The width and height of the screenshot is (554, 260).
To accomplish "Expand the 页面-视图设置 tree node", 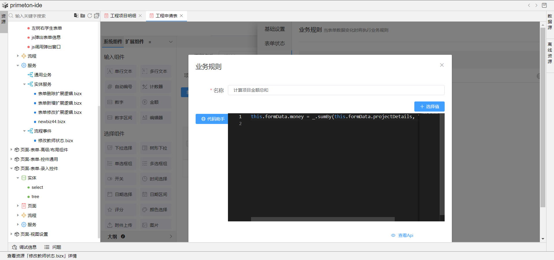I will 11,234.
